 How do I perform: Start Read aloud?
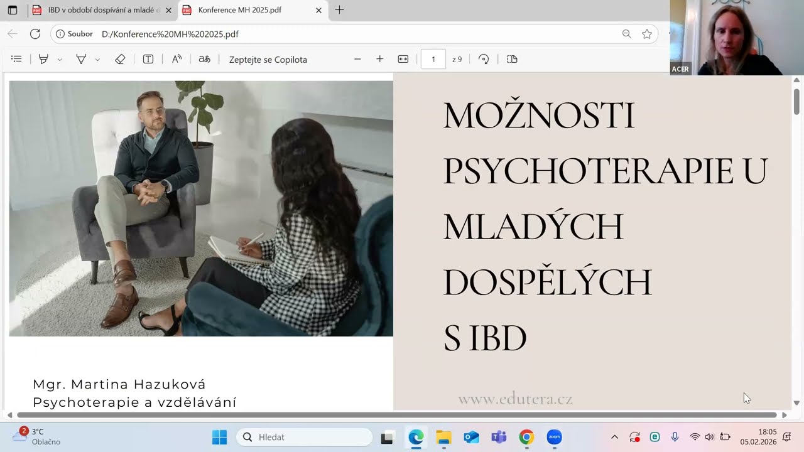177,59
